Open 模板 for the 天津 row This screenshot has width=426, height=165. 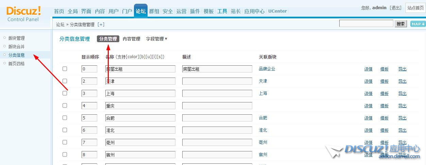tap(385, 81)
